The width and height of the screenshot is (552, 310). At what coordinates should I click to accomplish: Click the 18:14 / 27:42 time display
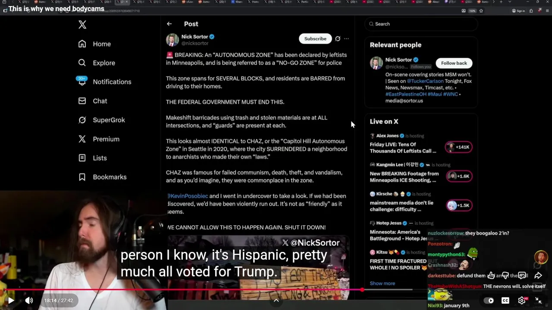click(x=58, y=301)
